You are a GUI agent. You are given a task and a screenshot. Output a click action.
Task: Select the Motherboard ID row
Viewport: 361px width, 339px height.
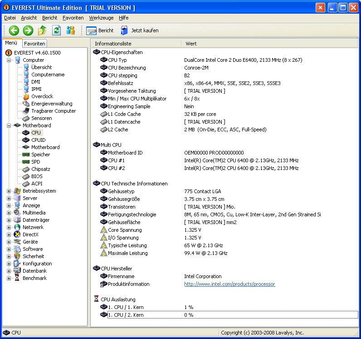(224, 153)
